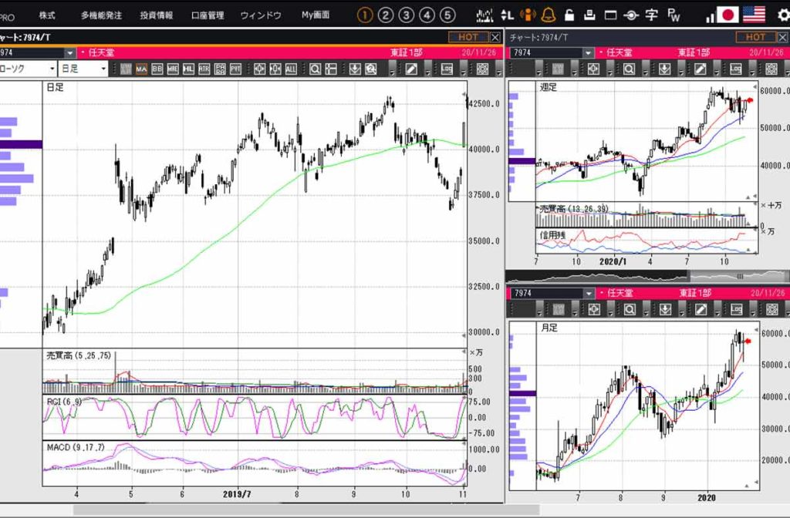Screen dimensions: 790x518
Task: Click the pencil drawing tool in daily chart toolbar
Action: click(412, 69)
